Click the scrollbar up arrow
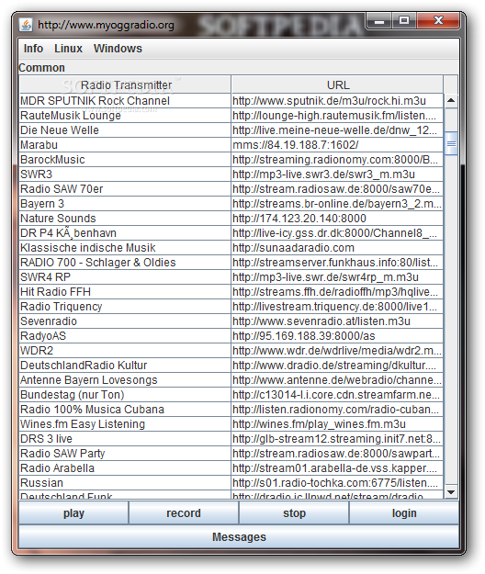Screen dimensions: 485x574 (x=451, y=100)
